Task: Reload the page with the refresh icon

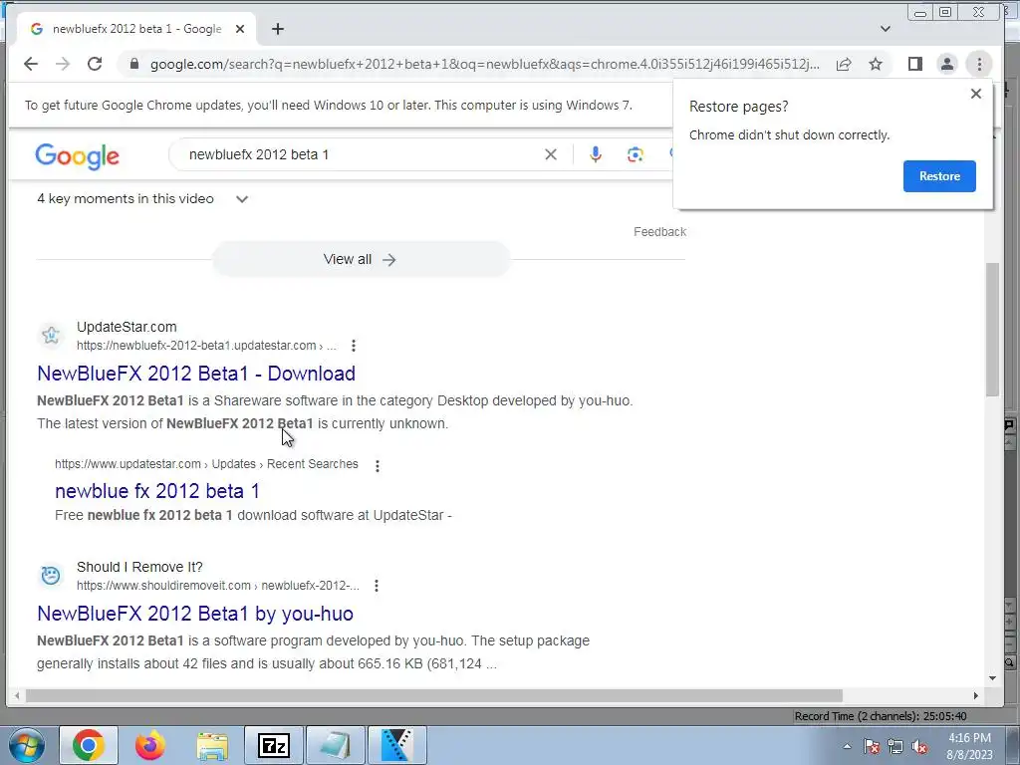Action: (x=95, y=64)
